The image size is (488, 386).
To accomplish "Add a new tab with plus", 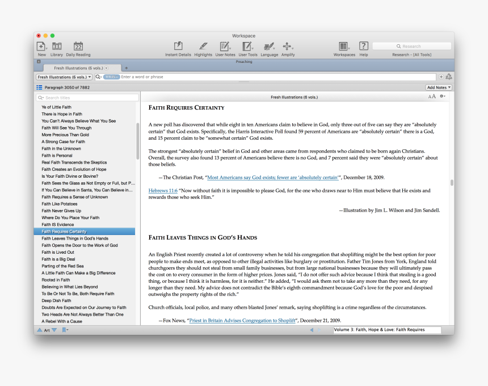I will 127,68.
